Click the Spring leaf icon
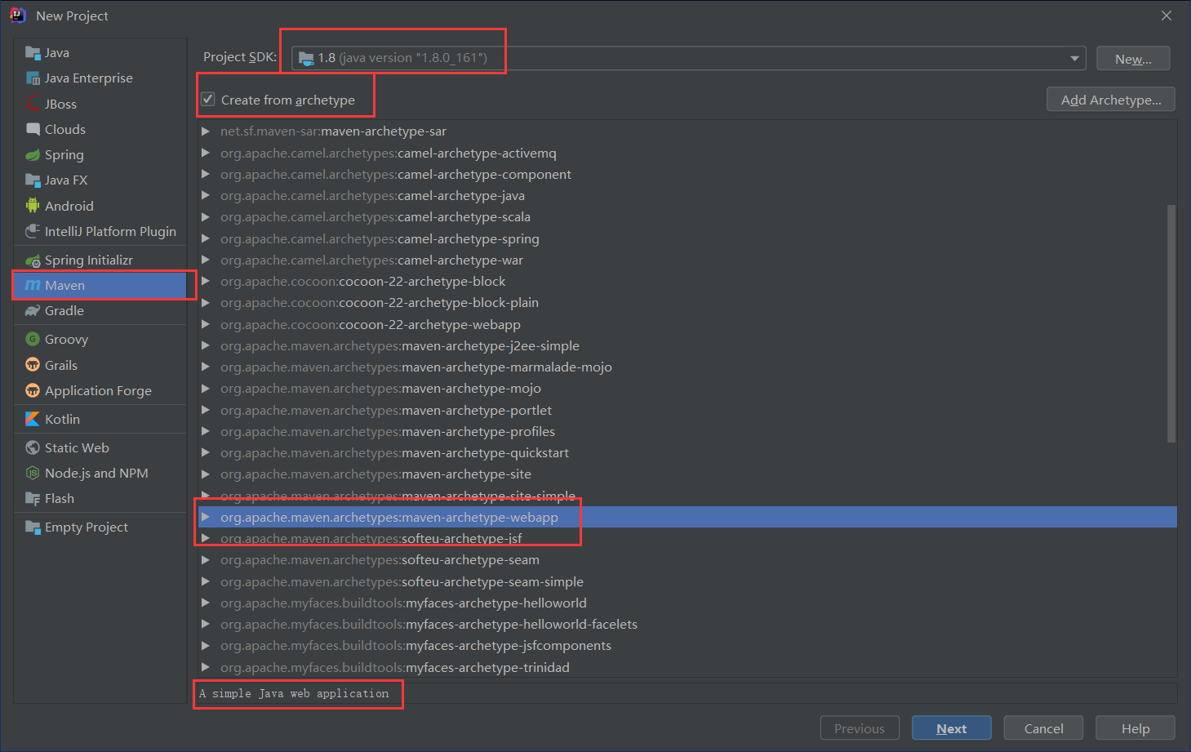The image size is (1191, 752). tap(33, 155)
